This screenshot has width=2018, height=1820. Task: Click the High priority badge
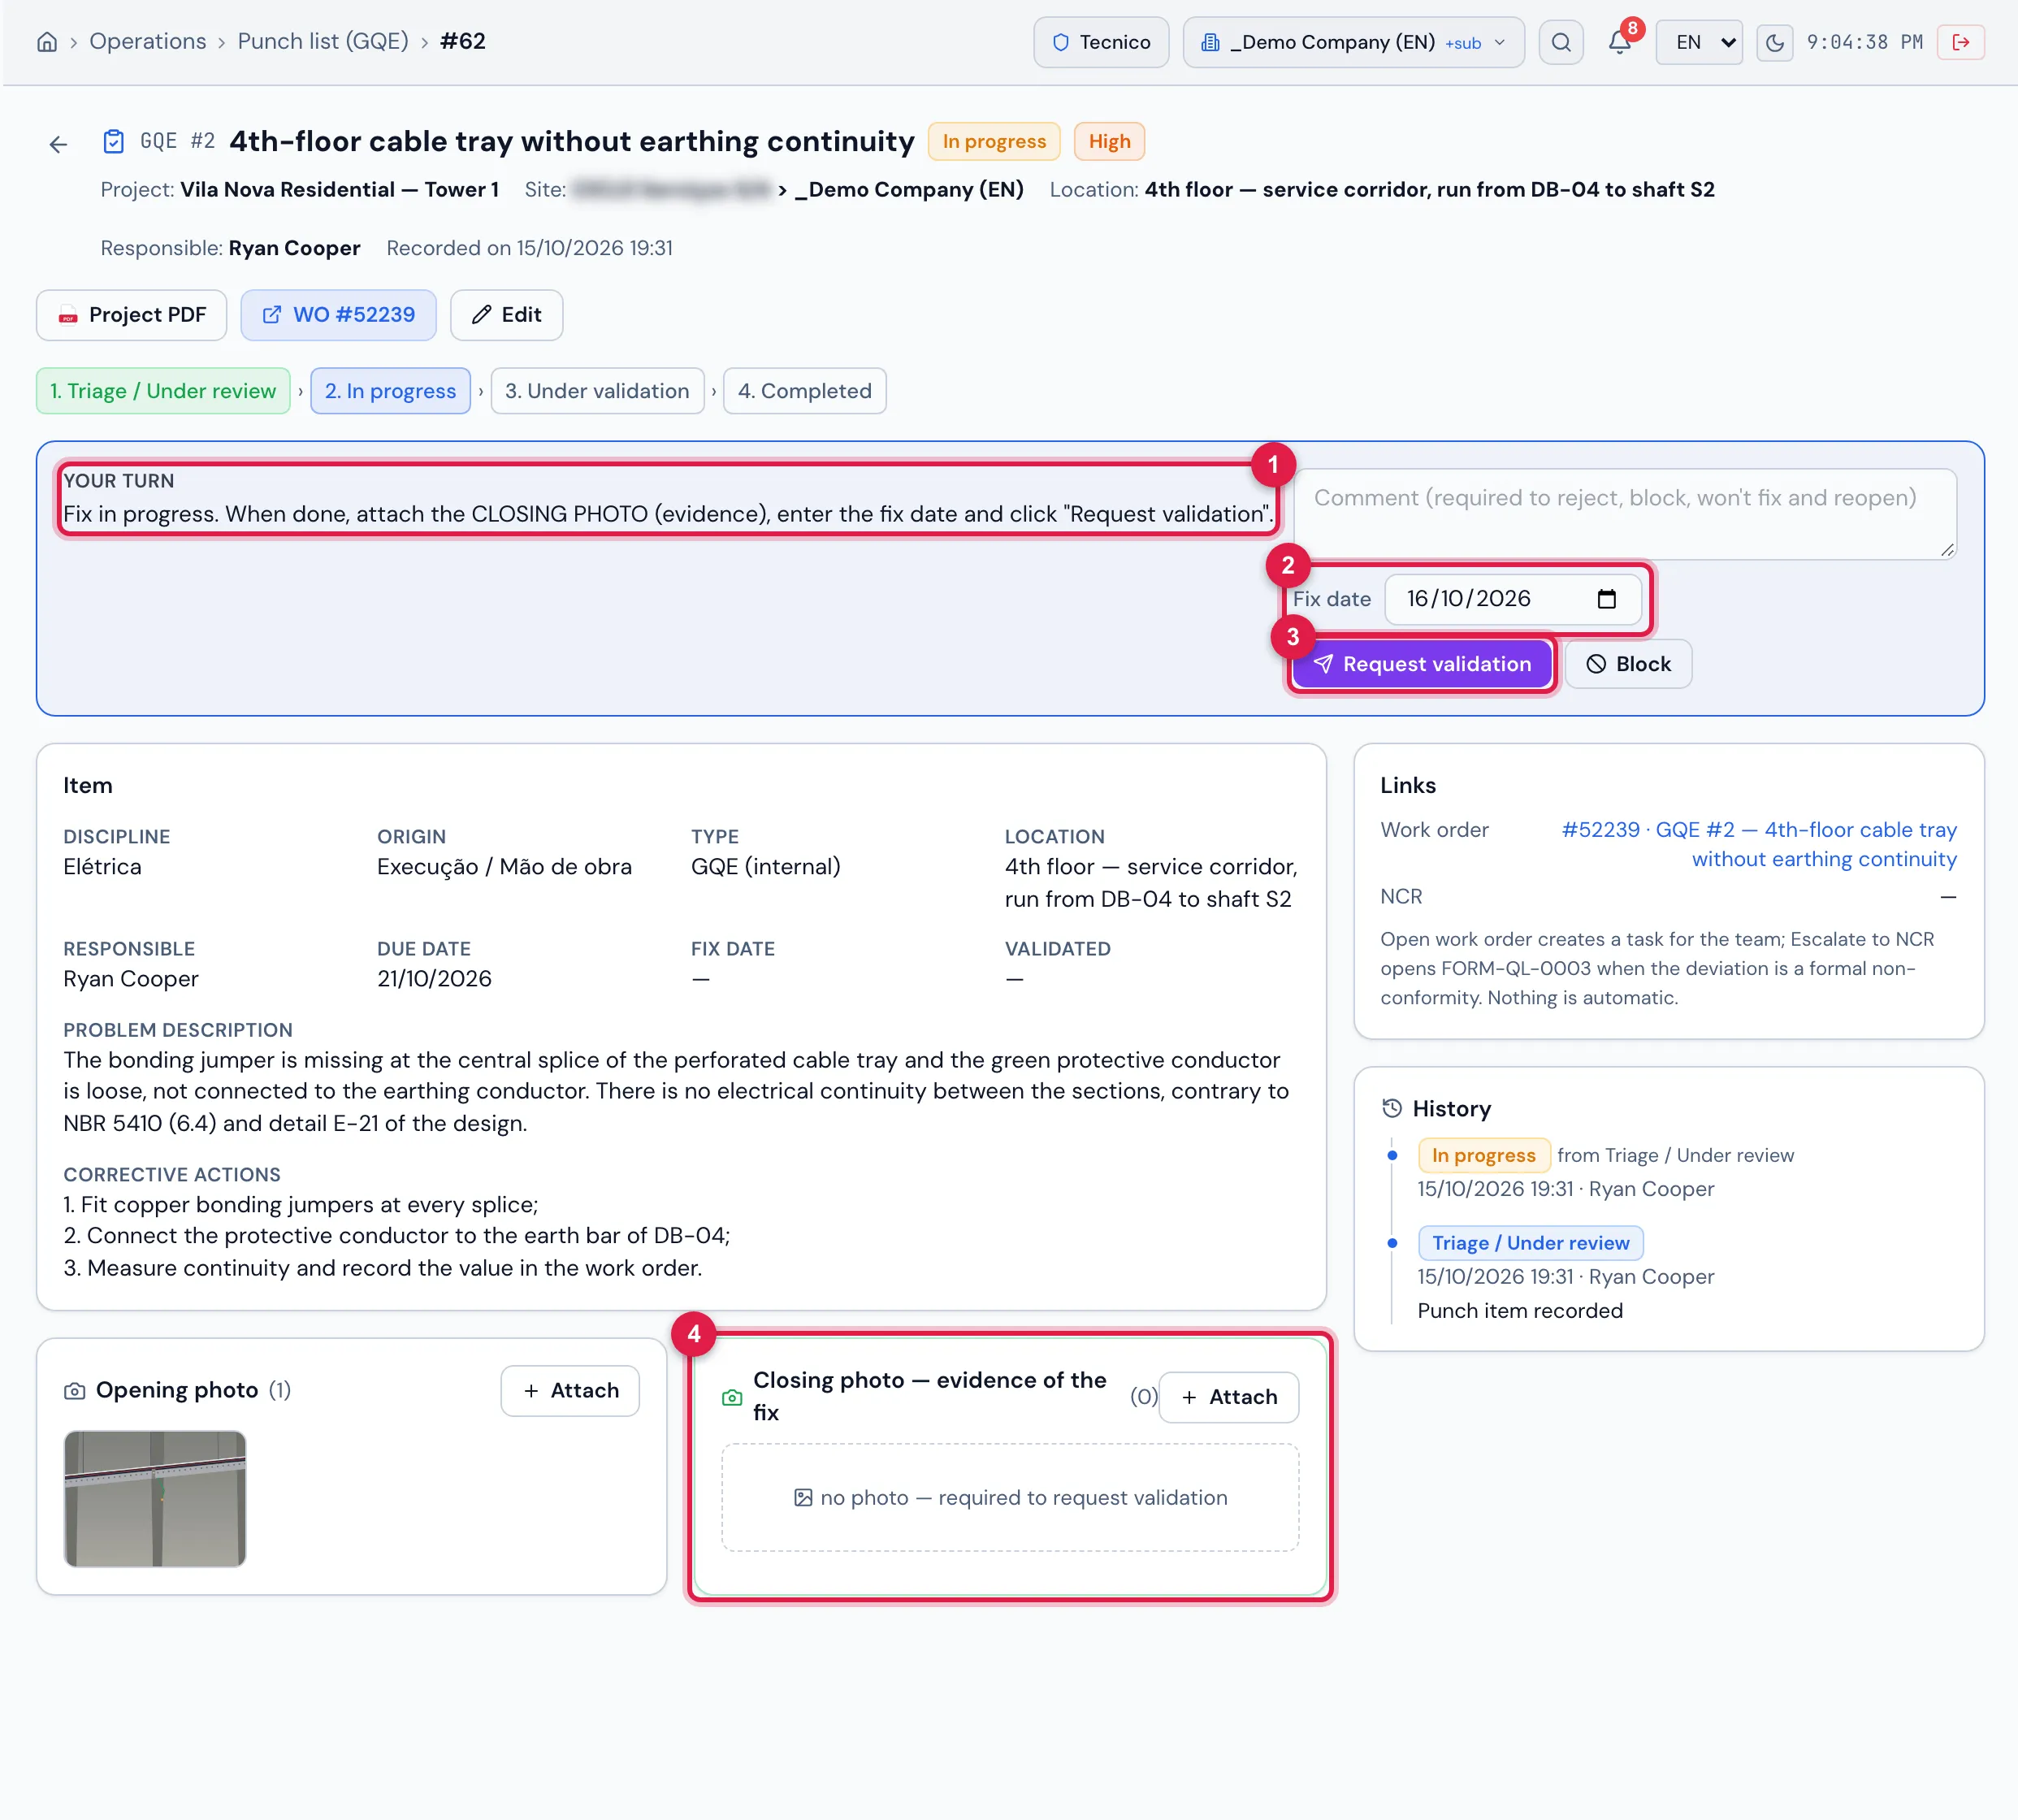pyautogui.click(x=1109, y=141)
